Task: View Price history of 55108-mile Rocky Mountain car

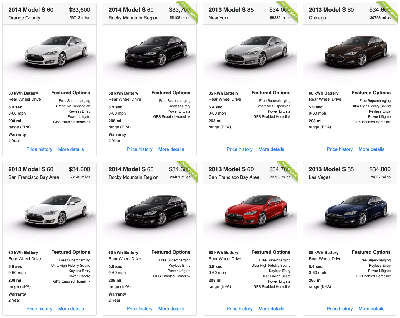Action: point(139,149)
